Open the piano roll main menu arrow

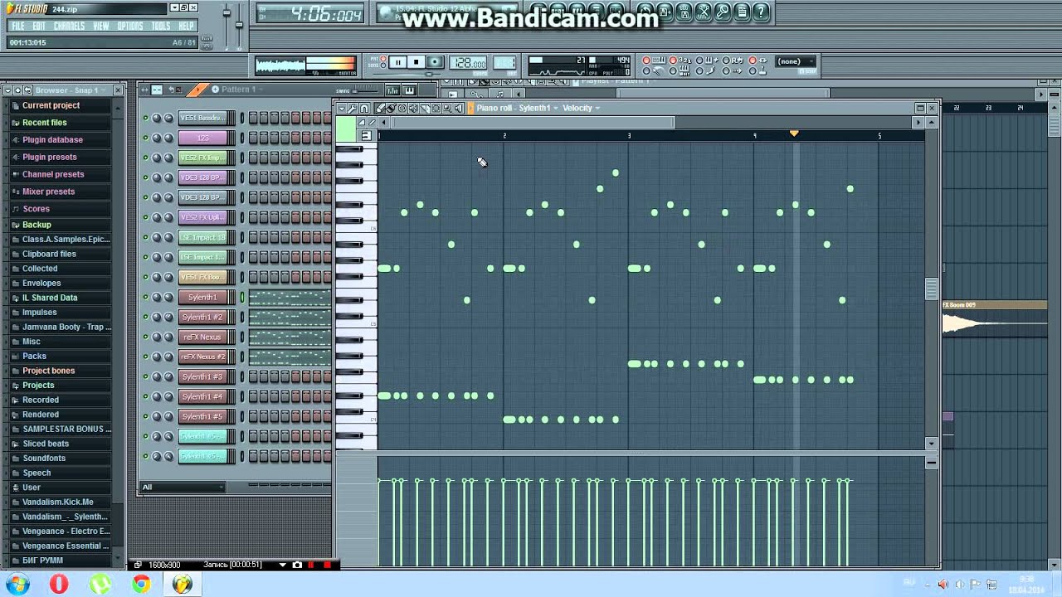pyautogui.click(x=342, y=108)
